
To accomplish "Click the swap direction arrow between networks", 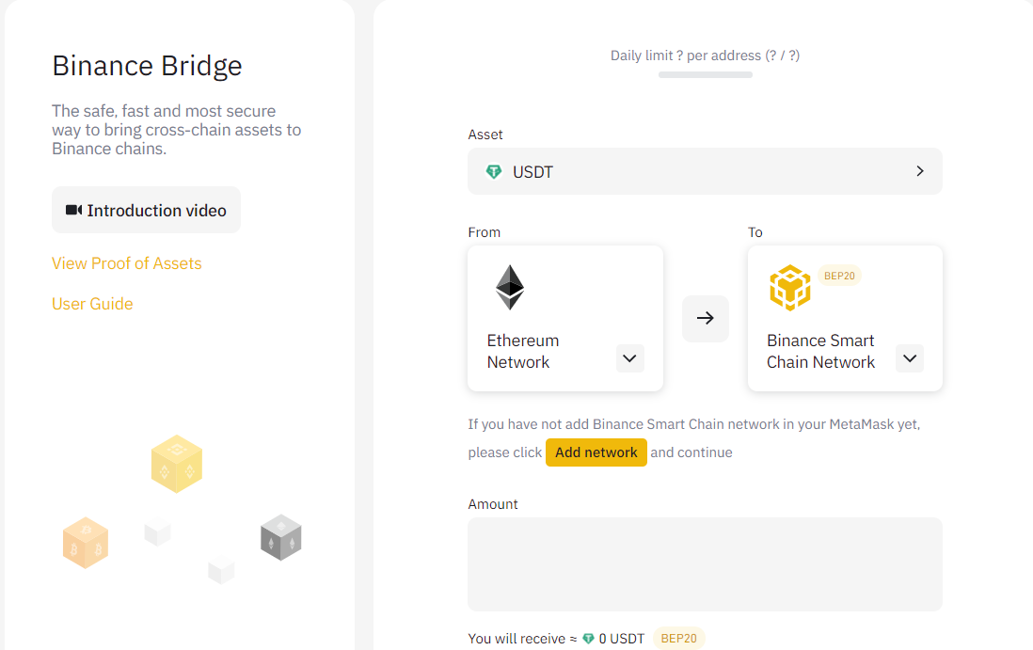I will (705, 318).
